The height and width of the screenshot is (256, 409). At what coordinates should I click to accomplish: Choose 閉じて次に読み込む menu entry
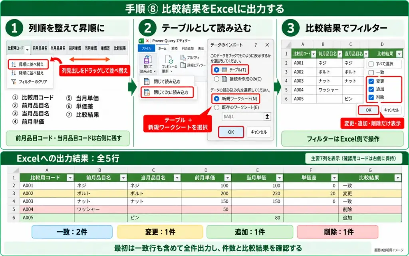(x=167, y=92)
